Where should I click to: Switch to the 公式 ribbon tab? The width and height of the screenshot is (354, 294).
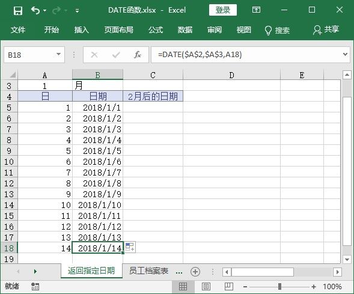click(x=156, y=30)
